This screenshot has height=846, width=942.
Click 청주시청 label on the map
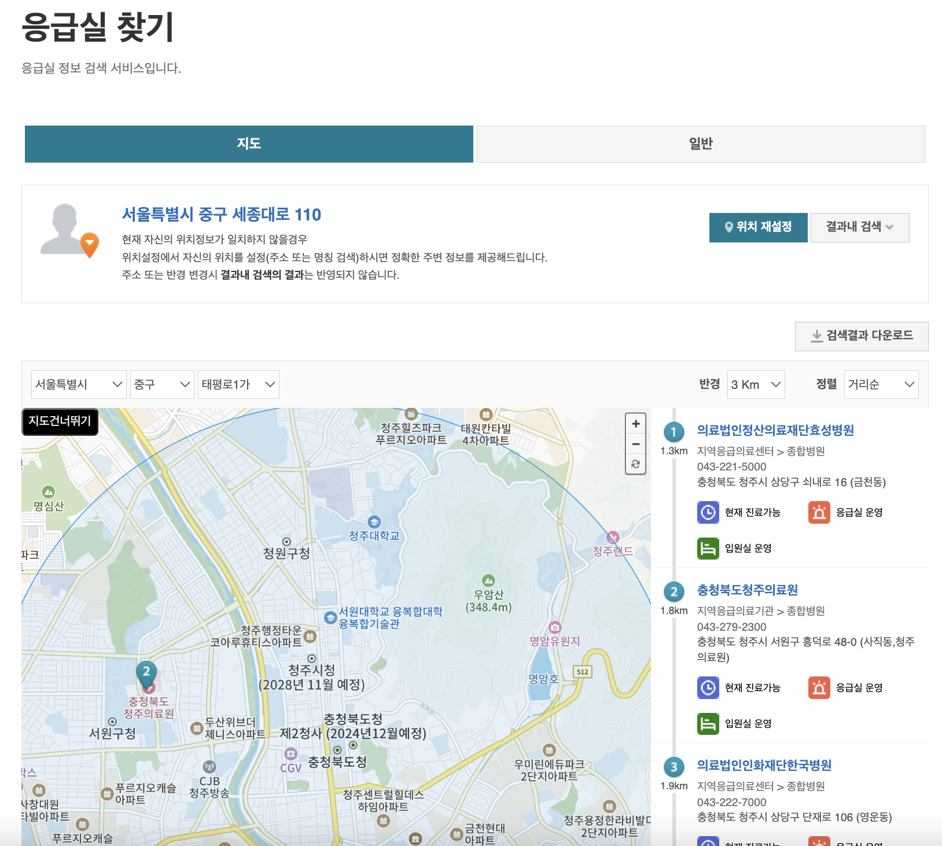pyautogui.click(x=312, y=670)
